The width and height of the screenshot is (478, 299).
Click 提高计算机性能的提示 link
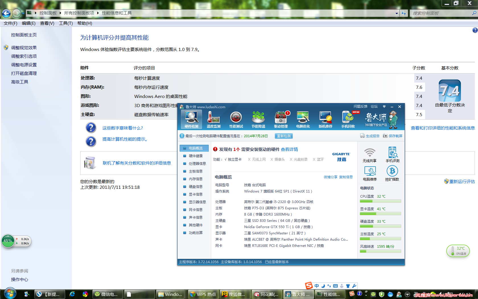point(125,139)
